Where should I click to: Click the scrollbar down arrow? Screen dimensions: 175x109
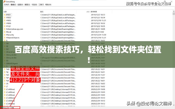tap(174, 105)
